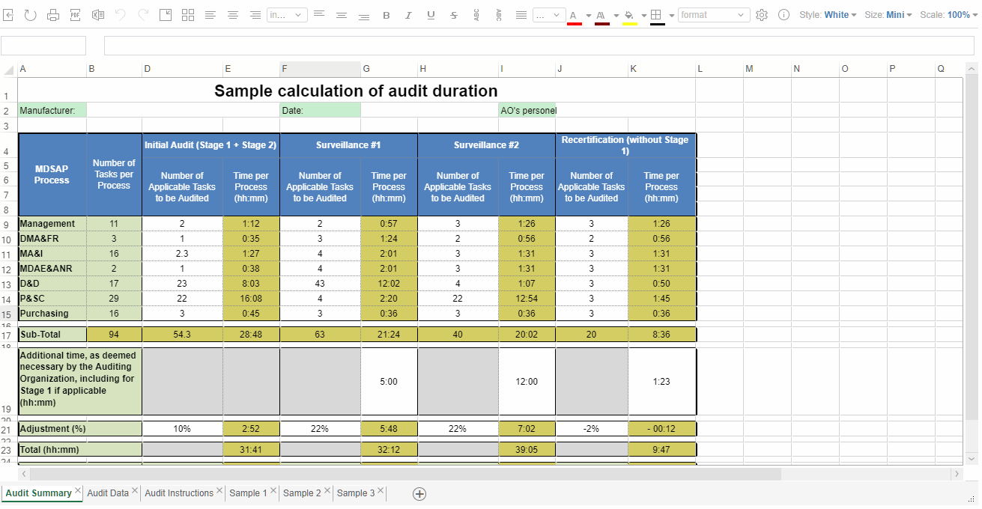The height and width of the screenshot is (509, 982).
Task: Align cell text to the left
Action: (210, 15)
